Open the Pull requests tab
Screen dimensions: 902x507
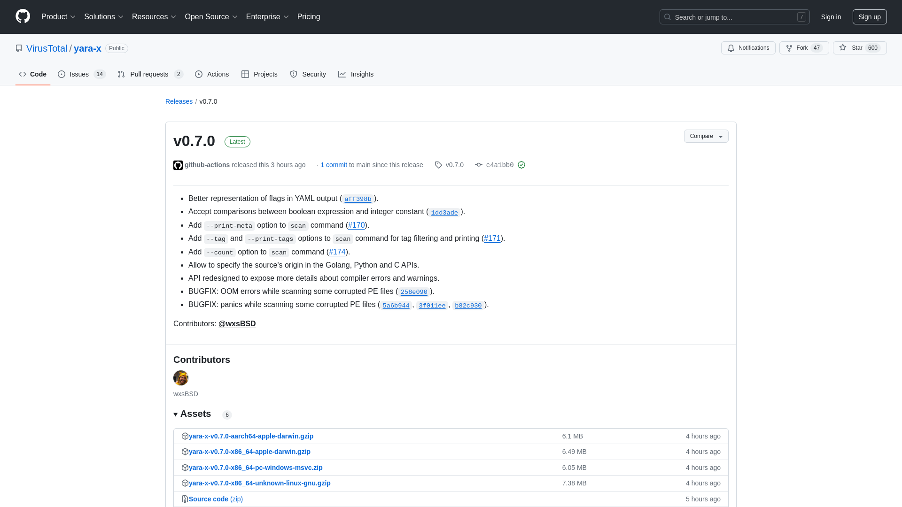point(150,74)
